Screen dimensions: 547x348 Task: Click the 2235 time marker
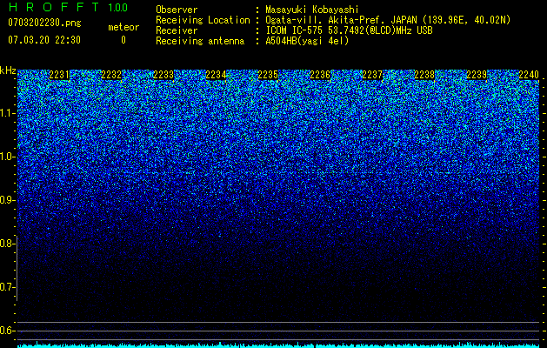tap(268, 75)
